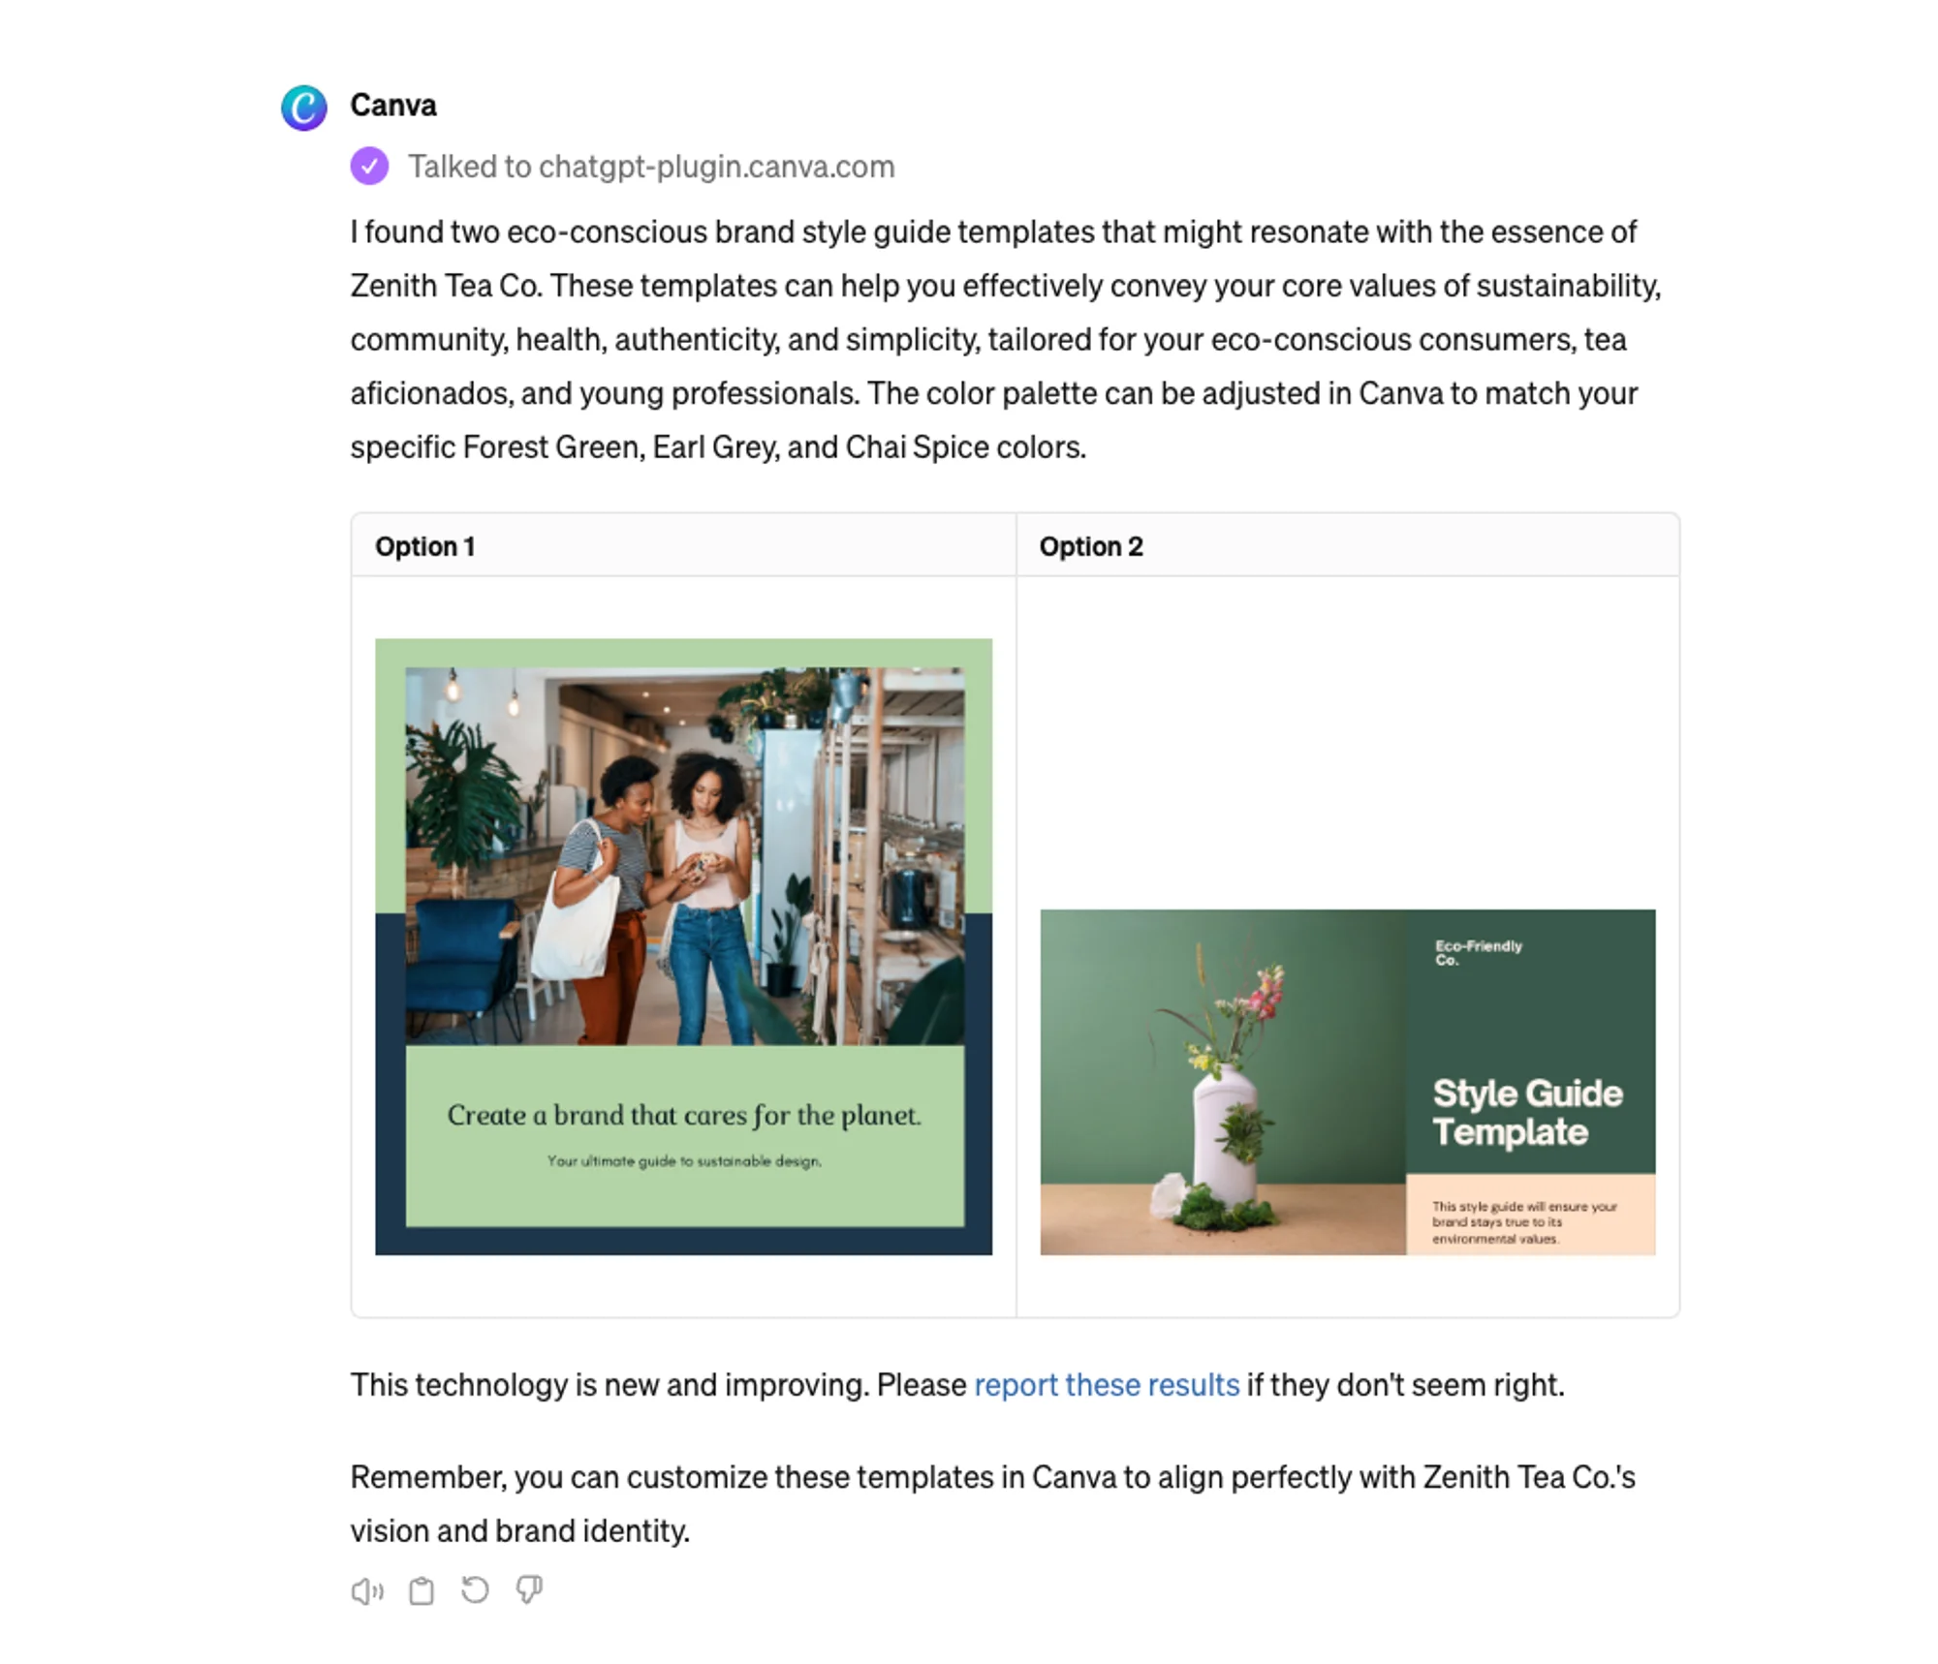1938x1664 pixels.
Task: Click the vase photo in Option 2 template
Action: (1223, 1082)
